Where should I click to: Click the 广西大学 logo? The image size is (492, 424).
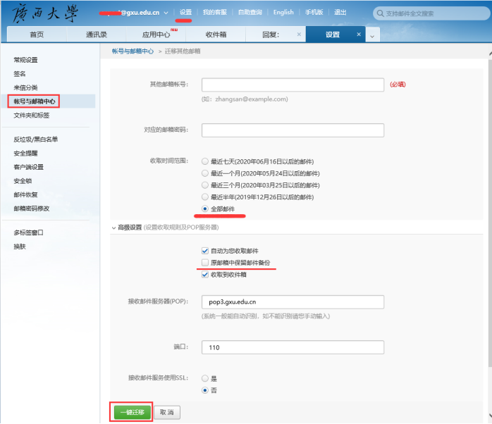(x=42, y=13)
